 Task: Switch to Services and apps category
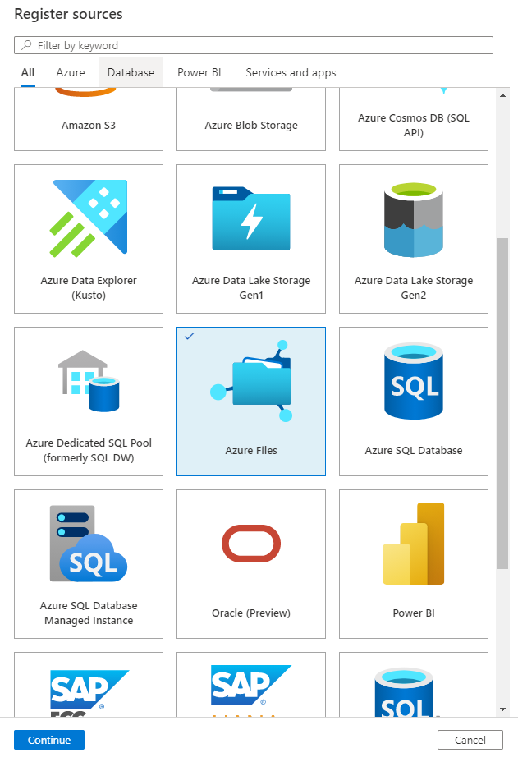coord(291,72)
